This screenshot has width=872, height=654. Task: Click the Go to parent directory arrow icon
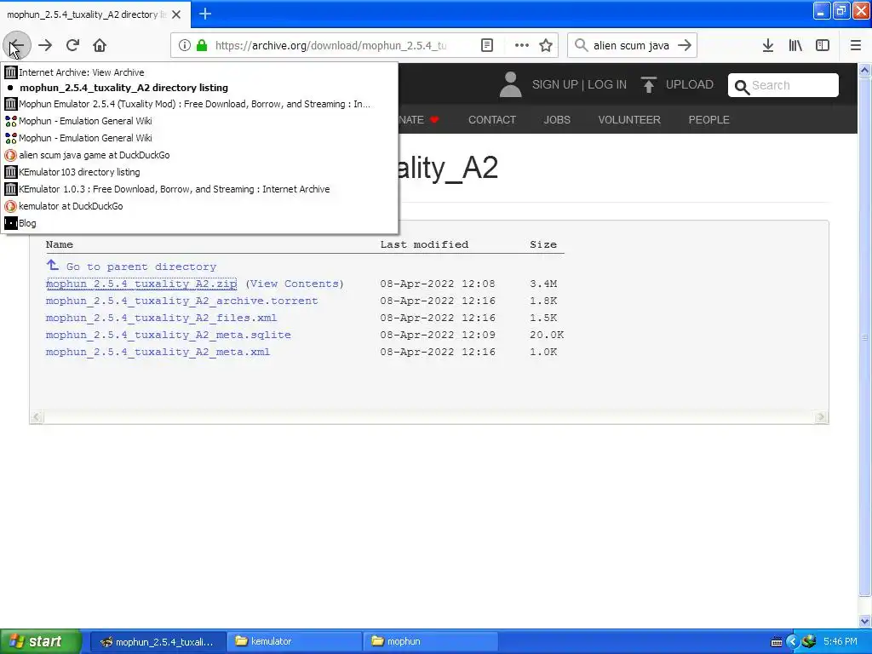click(x=52, y=265)
